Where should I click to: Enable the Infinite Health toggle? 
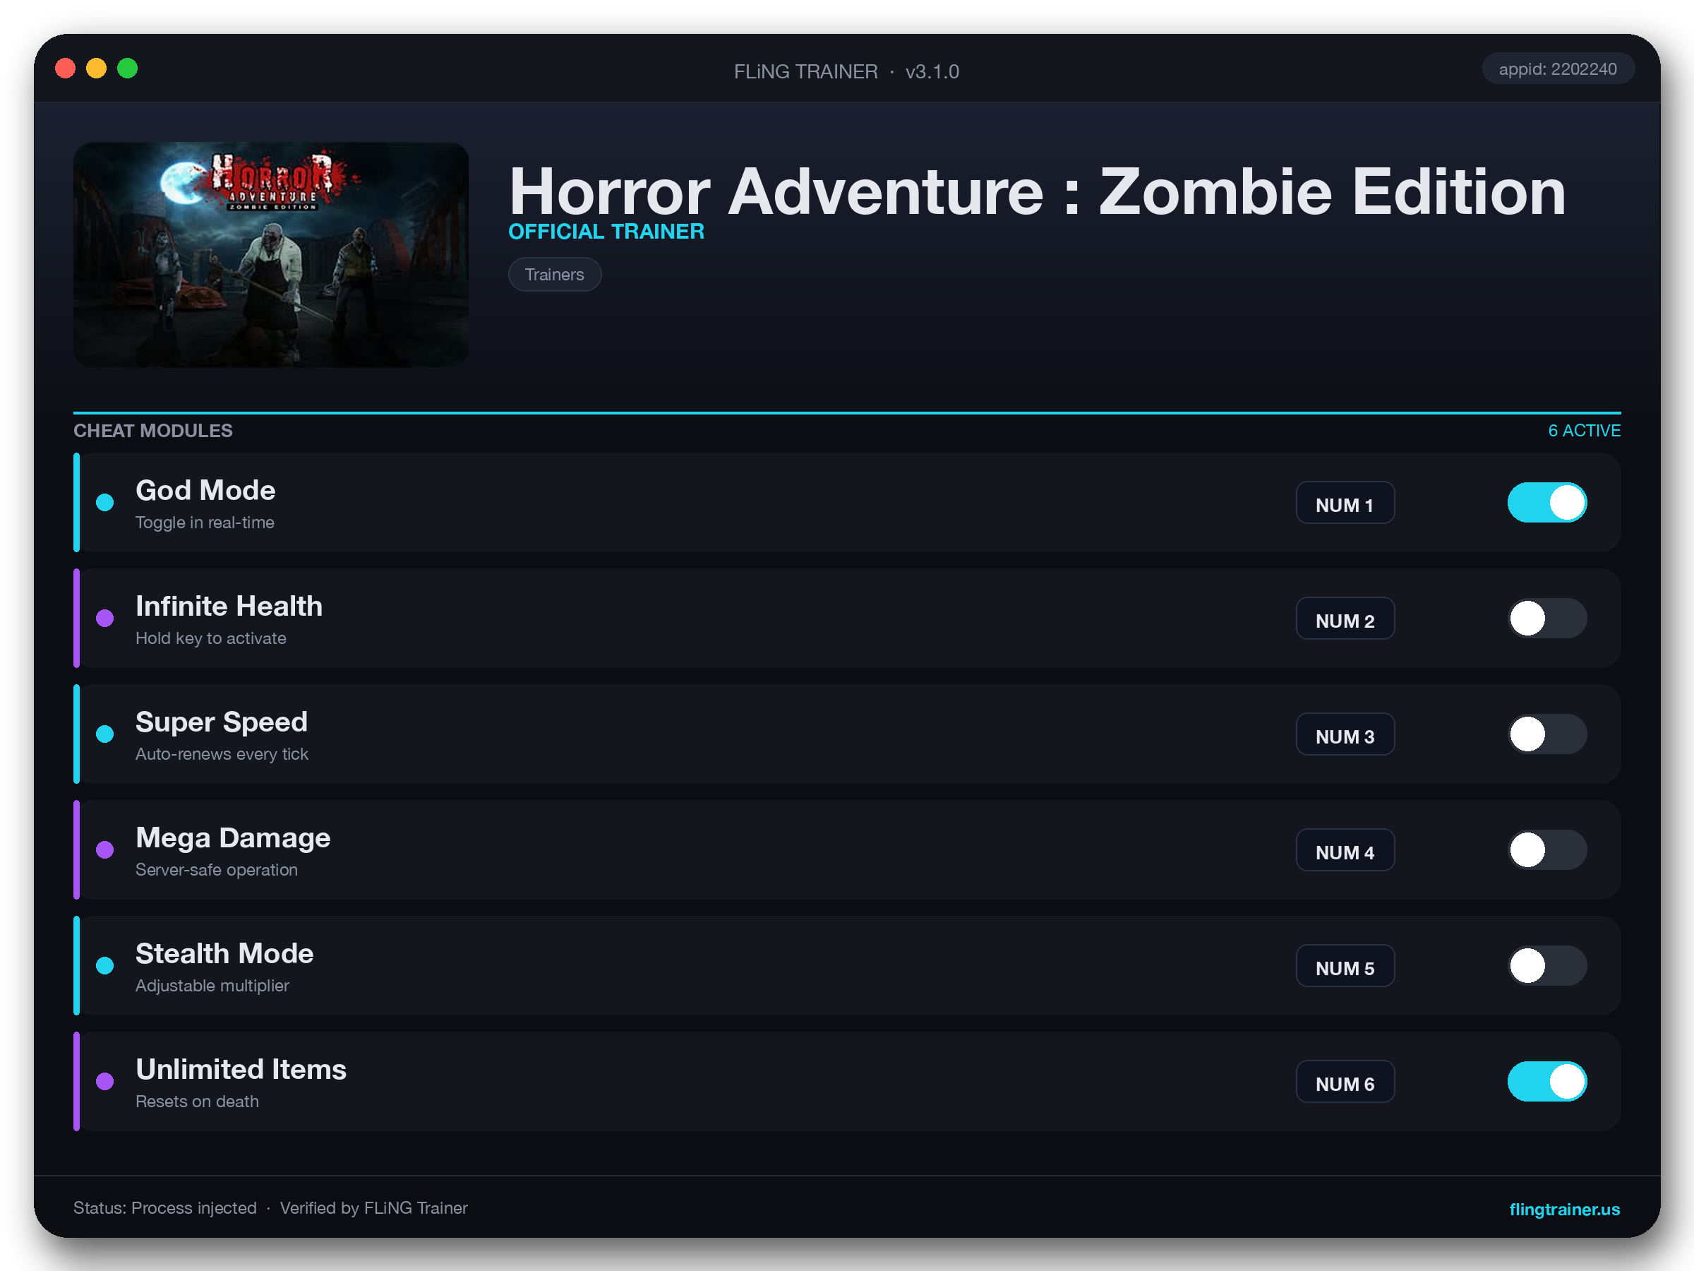click(x=1547, y=619)
